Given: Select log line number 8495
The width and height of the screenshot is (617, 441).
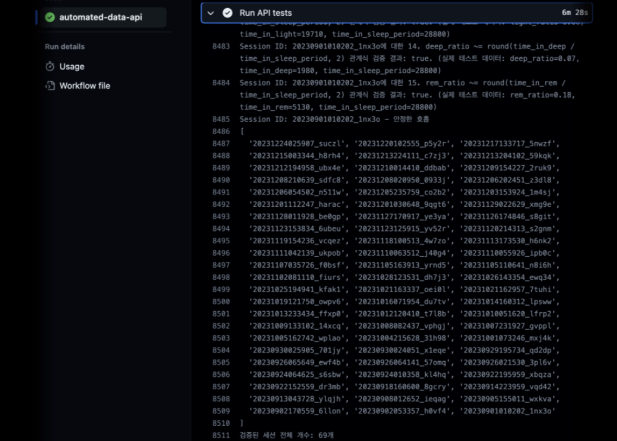Looking at the screenshot, I should coord(221,241).
